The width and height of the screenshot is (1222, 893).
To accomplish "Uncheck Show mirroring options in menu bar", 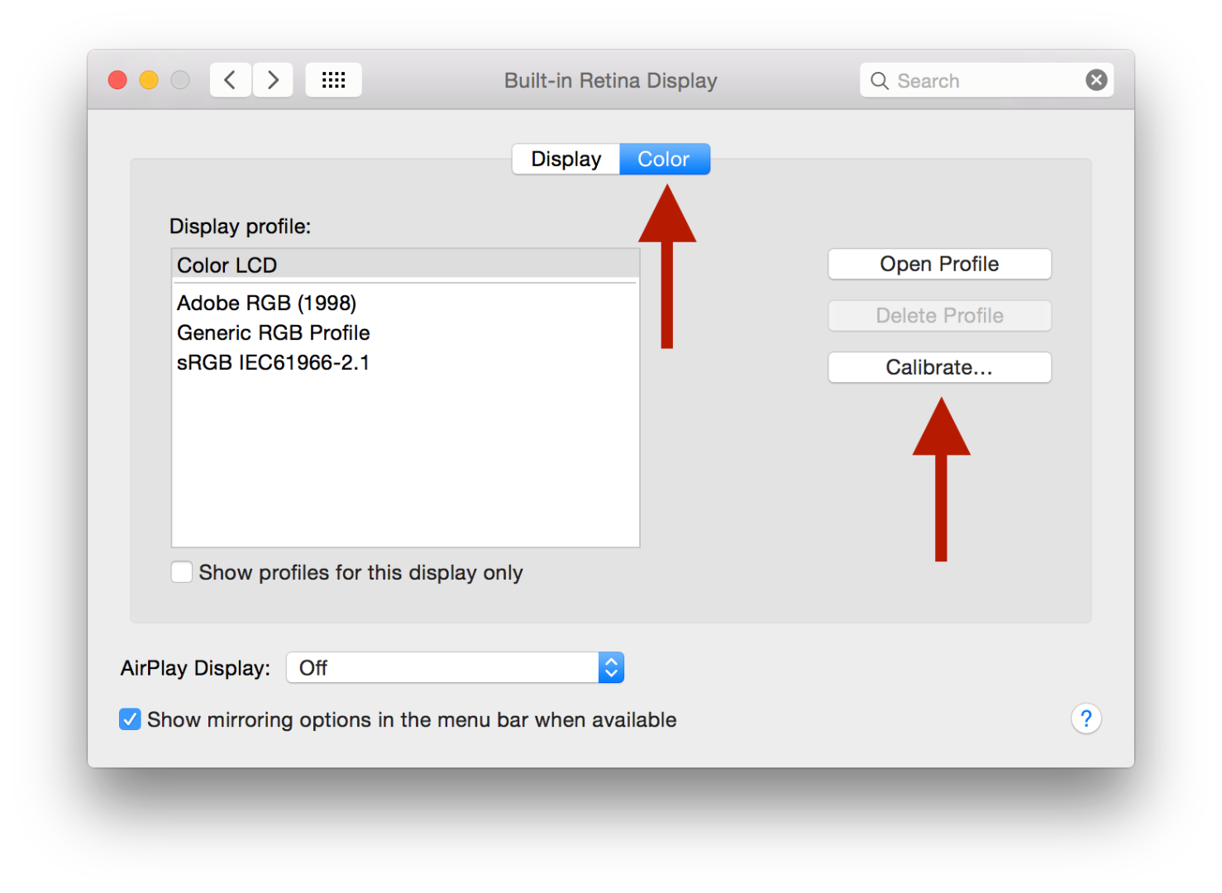I will 130,719.
